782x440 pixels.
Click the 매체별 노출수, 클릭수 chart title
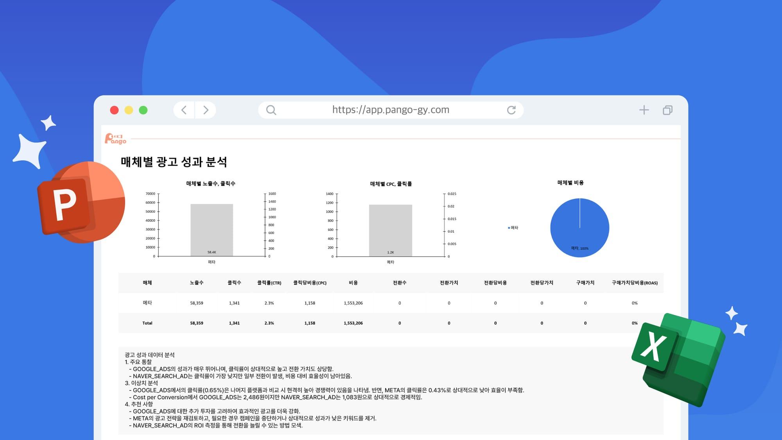pyautogui.click(x=211, y=183)
